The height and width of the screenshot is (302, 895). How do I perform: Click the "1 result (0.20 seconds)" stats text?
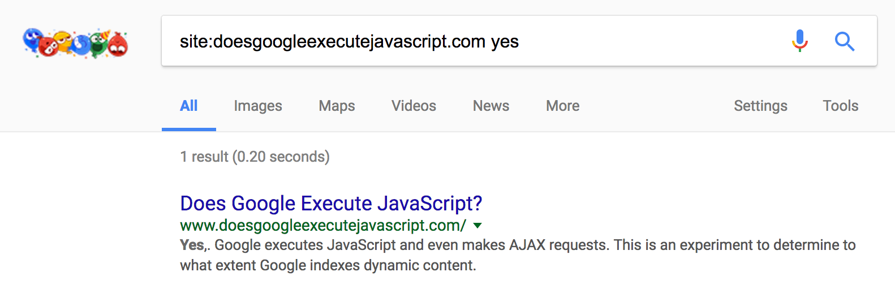[255, 157]
